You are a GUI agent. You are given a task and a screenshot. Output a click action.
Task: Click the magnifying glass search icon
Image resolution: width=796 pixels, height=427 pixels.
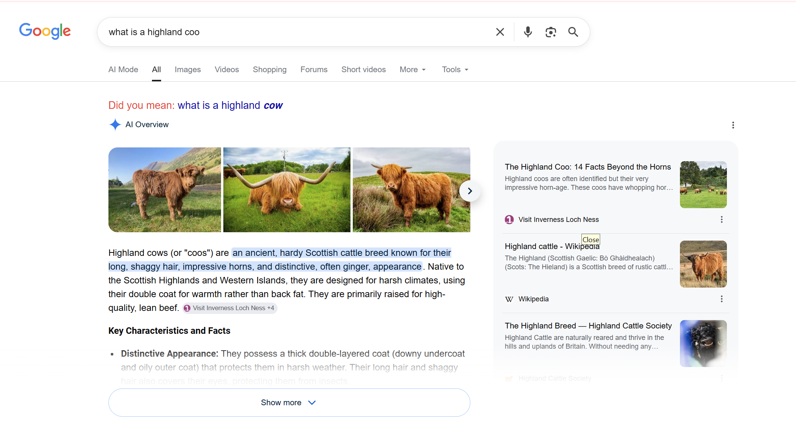pyautogui.click(x=573, y=32)
